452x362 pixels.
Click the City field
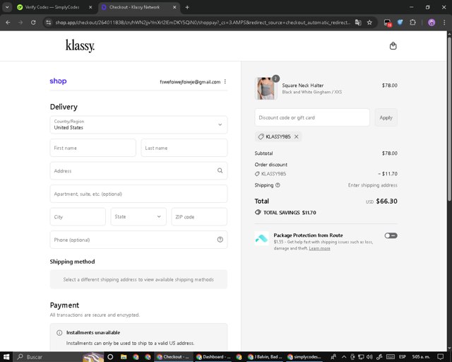pos(78,216)
